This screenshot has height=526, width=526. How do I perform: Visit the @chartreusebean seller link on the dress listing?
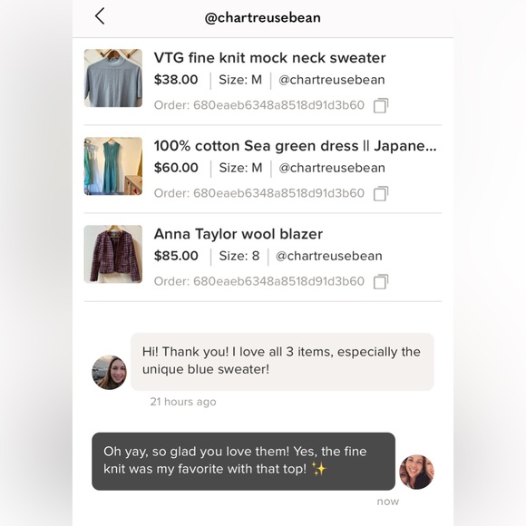click(331, 168)
